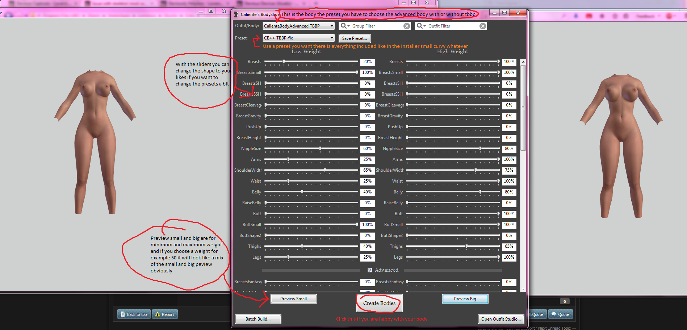Click the scroll up arrow of slider list
The height and width of the screenshot is (330, 687).
coord(523,62)
